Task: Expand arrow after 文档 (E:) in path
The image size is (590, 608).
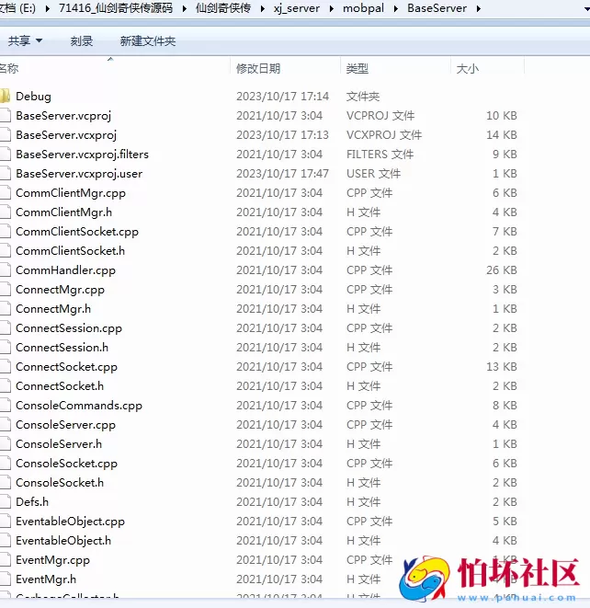Action: (x=48, y=8)
